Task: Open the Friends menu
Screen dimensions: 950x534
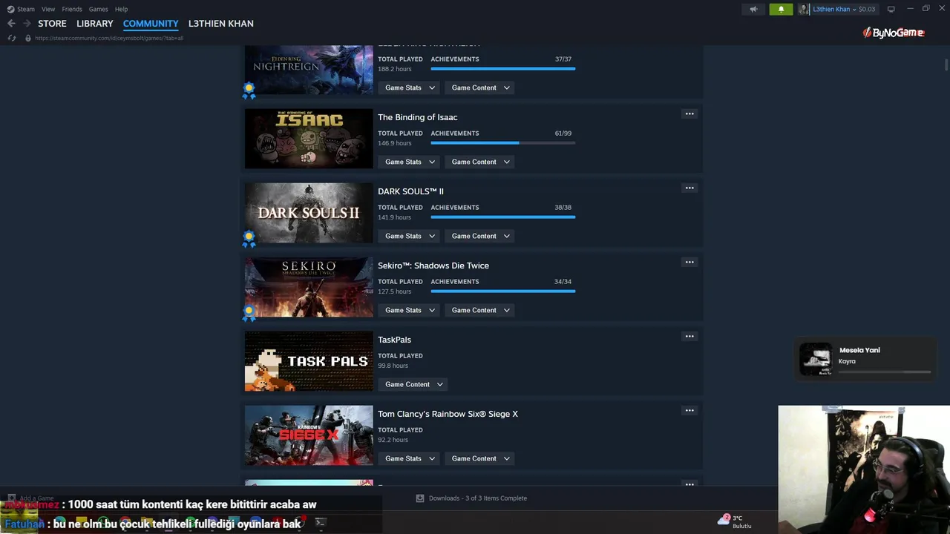Action: coord(72,9)
